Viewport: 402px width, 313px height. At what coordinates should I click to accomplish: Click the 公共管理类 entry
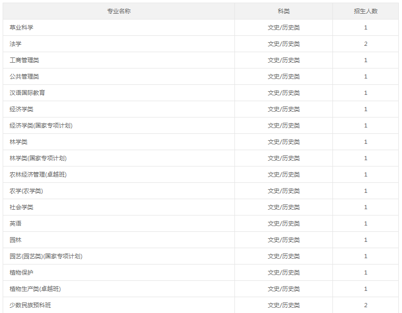(24, 76)
